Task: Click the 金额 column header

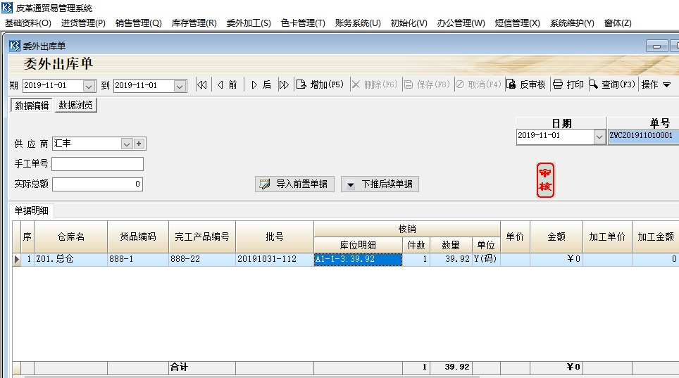Action: tap(556, 237)
